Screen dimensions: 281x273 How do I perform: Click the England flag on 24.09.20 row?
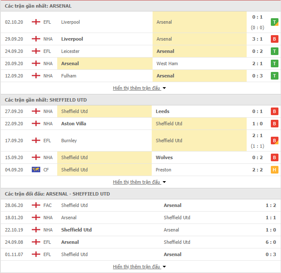(x=36, y=51)
